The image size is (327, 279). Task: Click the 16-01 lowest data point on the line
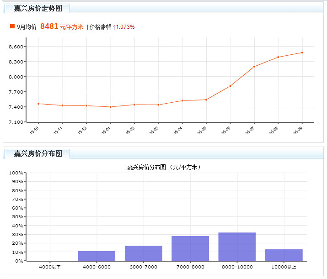[110, 107]
